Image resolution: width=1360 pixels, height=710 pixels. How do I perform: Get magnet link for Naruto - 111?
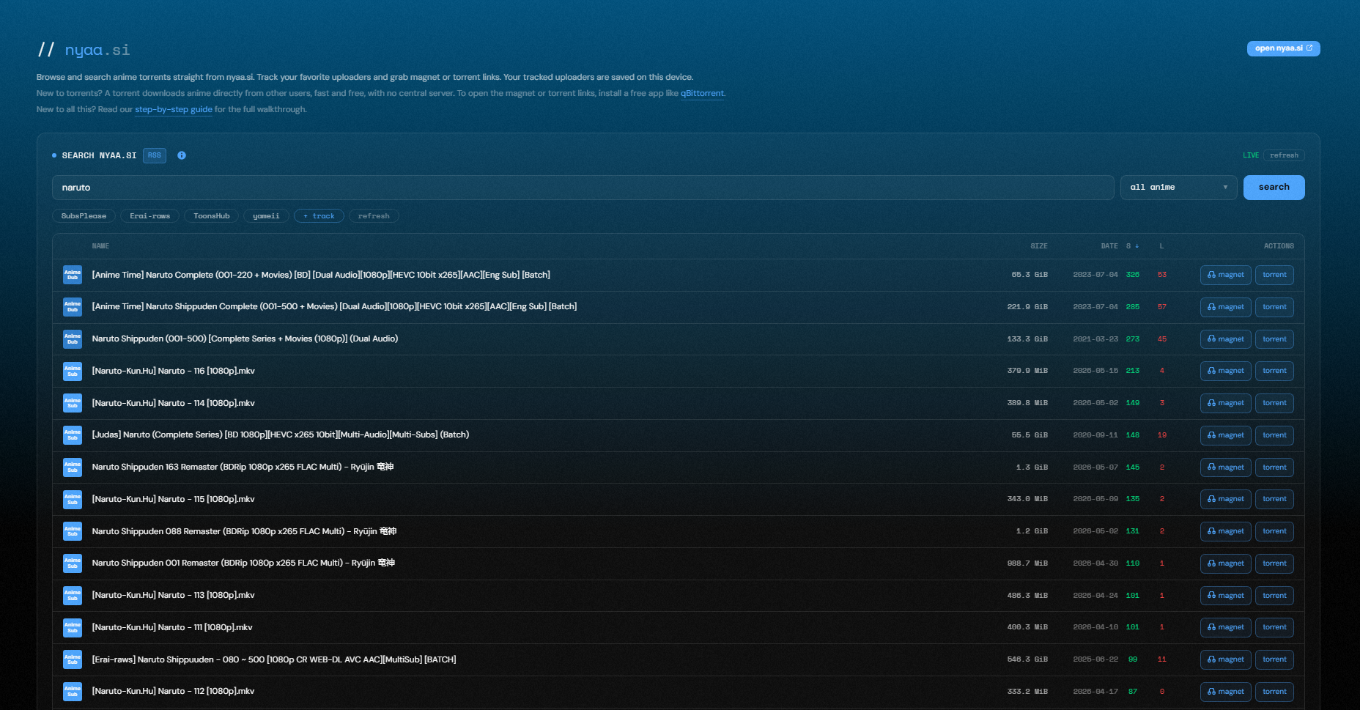click(1225, 627)
